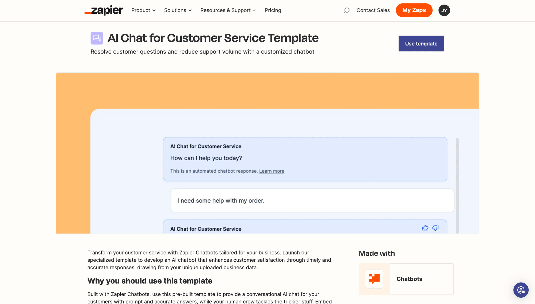The width and height of the screenshot is (535, 304).
Task: Select the Chatbots app icon under Made with
Action: point(374,279)
